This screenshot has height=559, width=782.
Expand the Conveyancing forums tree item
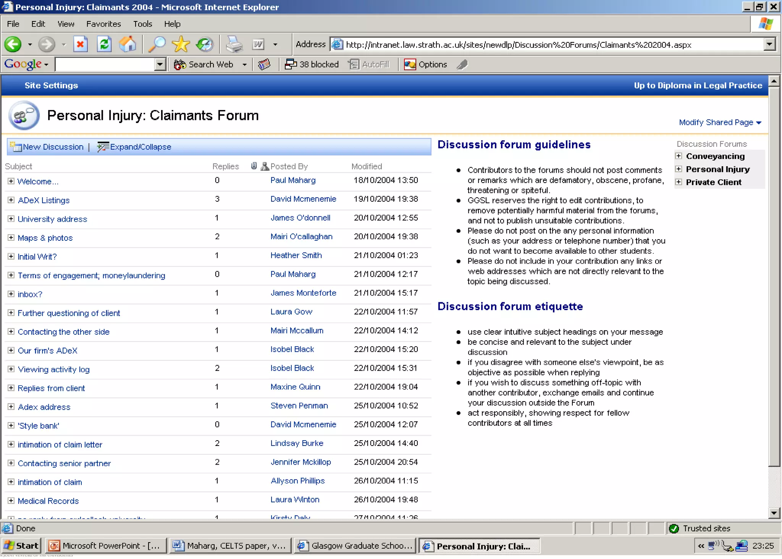click(x=679, y=156)
